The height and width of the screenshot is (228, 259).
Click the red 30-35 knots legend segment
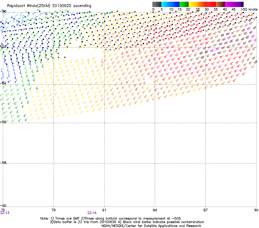pyautogui.click(x=211, y=4)
